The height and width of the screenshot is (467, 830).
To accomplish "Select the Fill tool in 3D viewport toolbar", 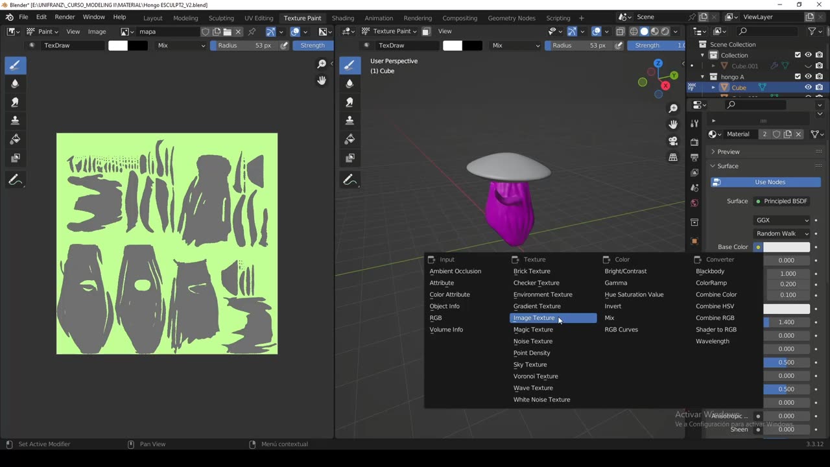I will point(350,139).
